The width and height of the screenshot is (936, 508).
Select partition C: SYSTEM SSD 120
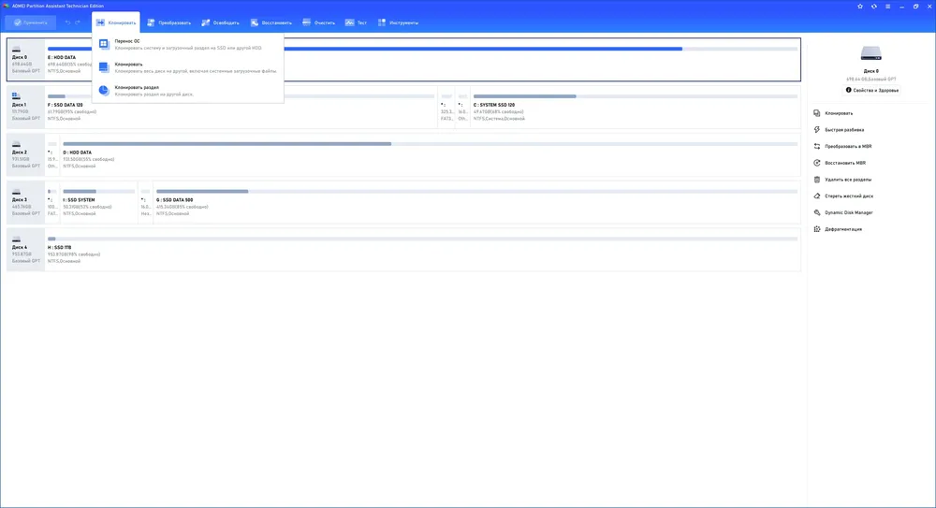(493, 105)
